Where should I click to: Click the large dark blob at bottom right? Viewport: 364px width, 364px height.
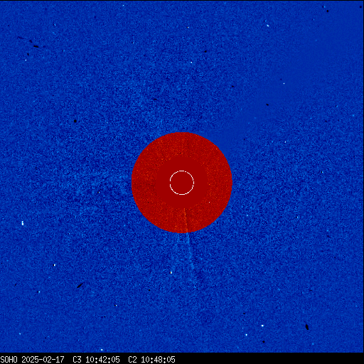307,327
